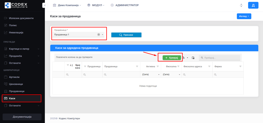Image resolution: width=263 pixels, height=123 pixels.
Task: Clear the Продавница 1 selection with X icon
Action: point(99,35)
